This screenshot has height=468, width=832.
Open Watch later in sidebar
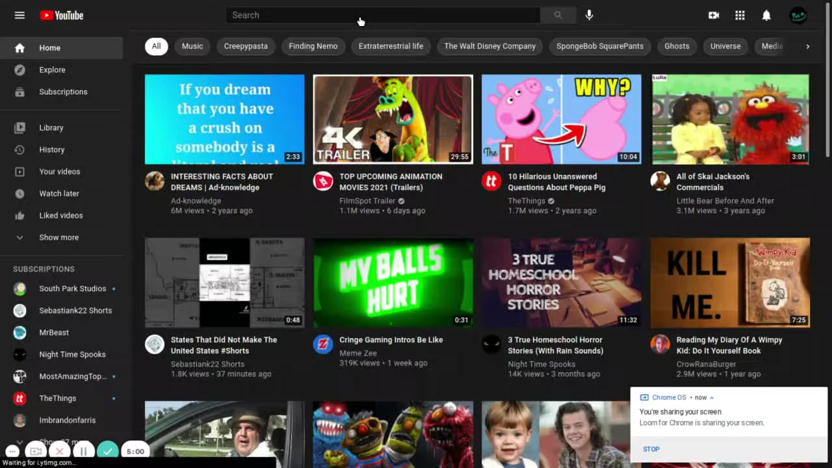click(x=61, y=193)
